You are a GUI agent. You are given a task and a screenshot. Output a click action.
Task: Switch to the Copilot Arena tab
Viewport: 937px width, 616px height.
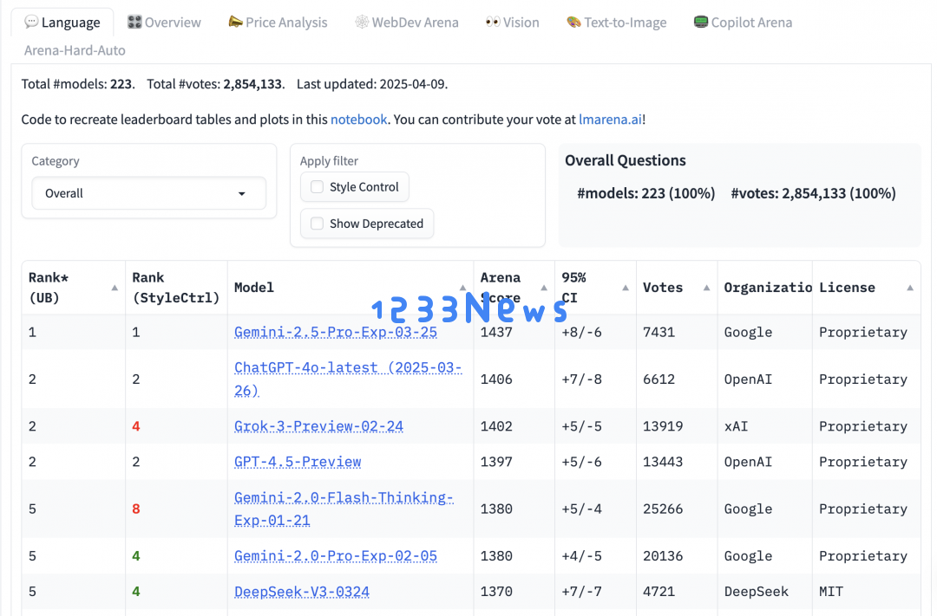(x=743, y=23)
